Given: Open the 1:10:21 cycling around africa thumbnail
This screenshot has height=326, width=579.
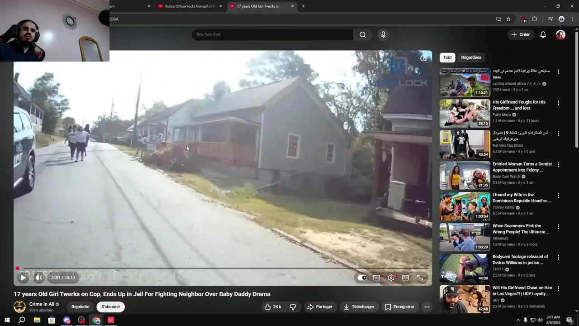Looking at the screenshot, I should [465, 82].
